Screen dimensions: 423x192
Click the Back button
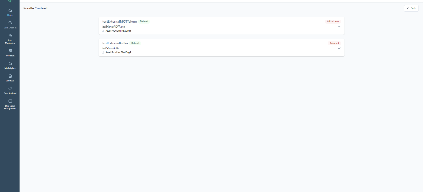click(x=411, y=8)
